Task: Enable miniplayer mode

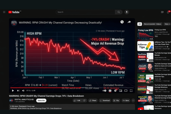Action: click(x=121, y=91)
